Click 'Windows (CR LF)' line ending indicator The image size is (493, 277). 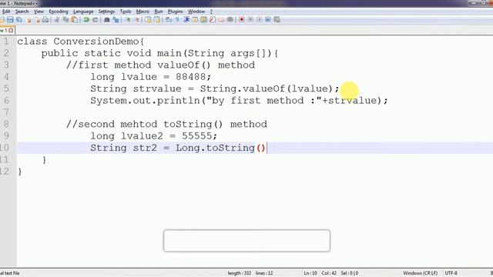pos(420,273)
